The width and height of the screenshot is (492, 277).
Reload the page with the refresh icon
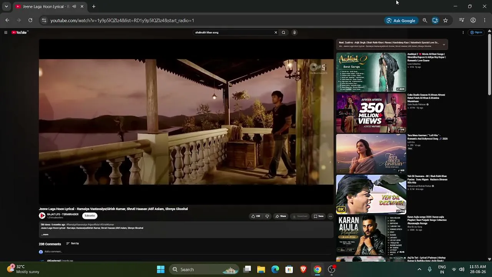point(30,20)
